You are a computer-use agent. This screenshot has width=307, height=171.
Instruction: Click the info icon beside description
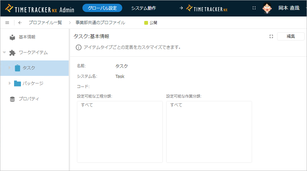pos(79,47)
